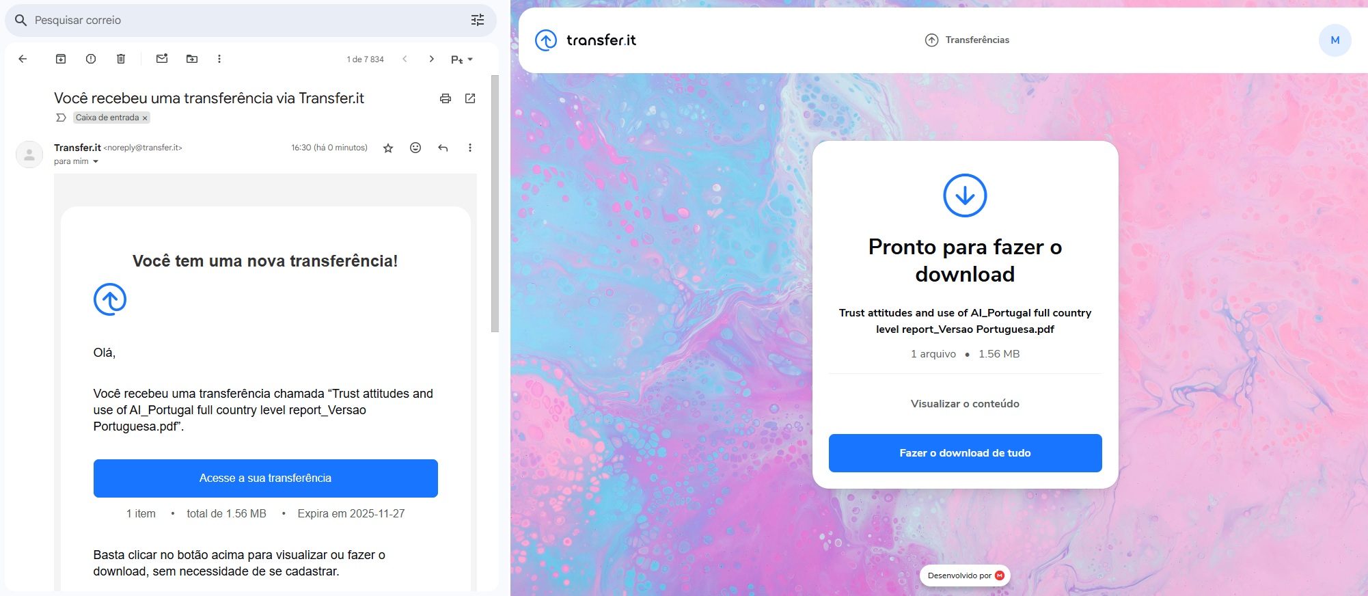Image resolution: width=1368 pixels, height=596 pixels.
Task: Click 'Fazer o download de tudo' button
Action: pyautogui.click(x=965, y=453)
